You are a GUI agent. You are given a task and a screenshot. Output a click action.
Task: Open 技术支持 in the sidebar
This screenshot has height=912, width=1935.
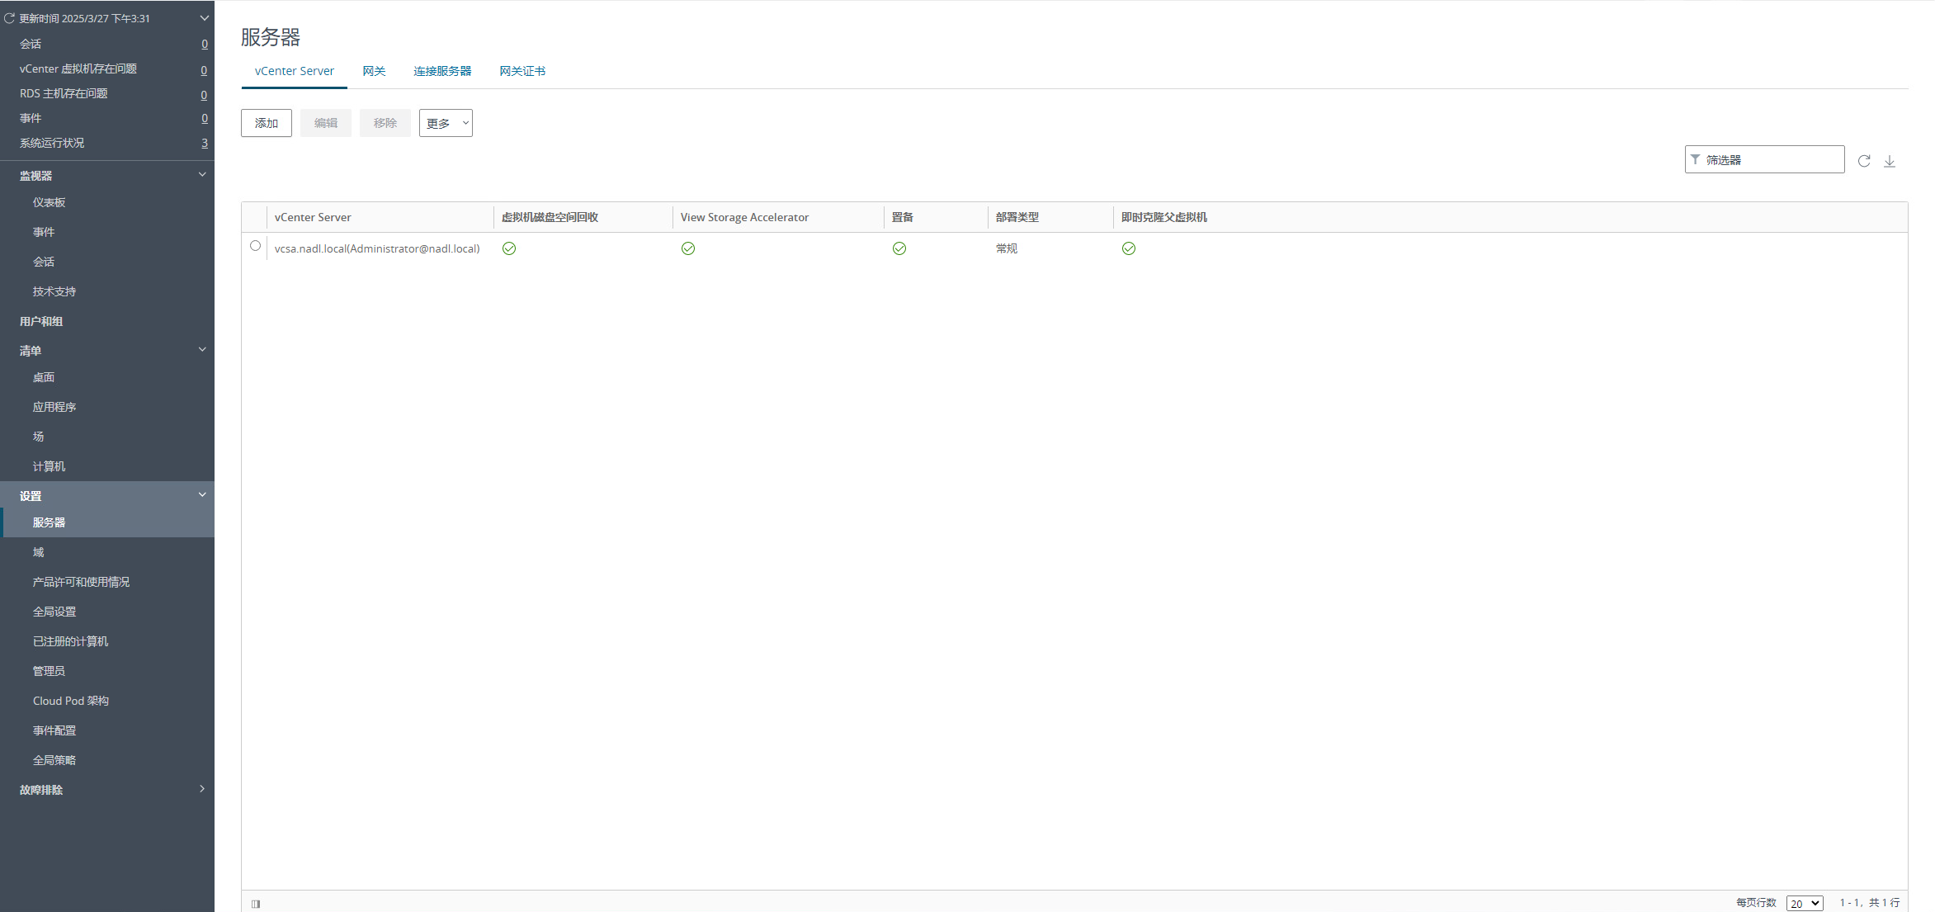click(x=54, y=291)
